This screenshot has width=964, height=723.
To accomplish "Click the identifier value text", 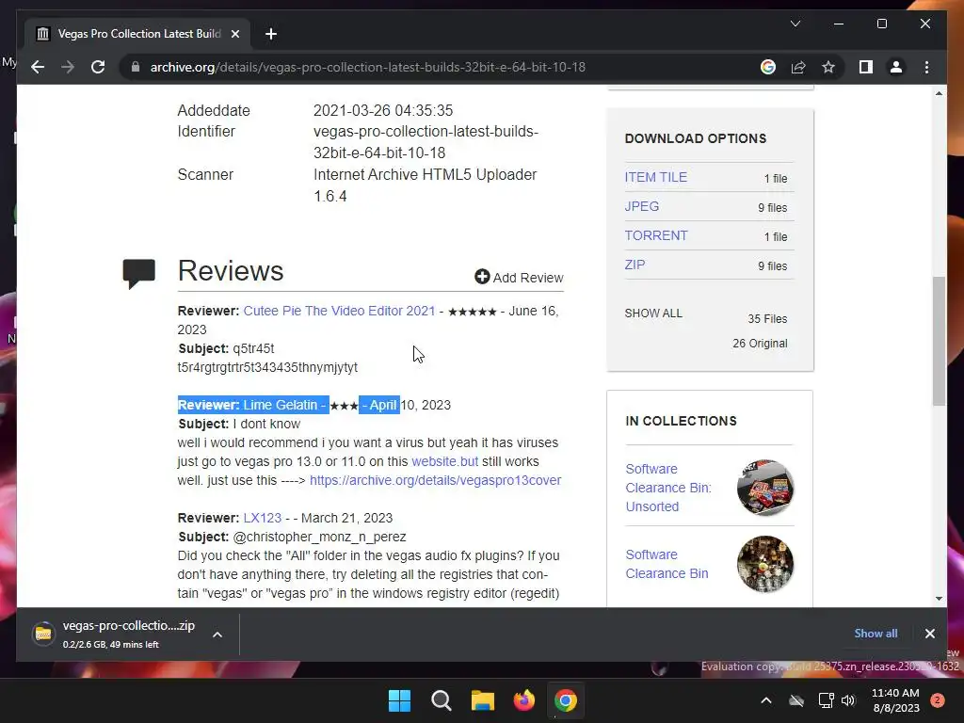I will pos(426,142).
